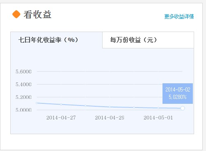Click the 2014-04-27 date axis label
This screenshot has height=151, width=206.
[61, 118]
